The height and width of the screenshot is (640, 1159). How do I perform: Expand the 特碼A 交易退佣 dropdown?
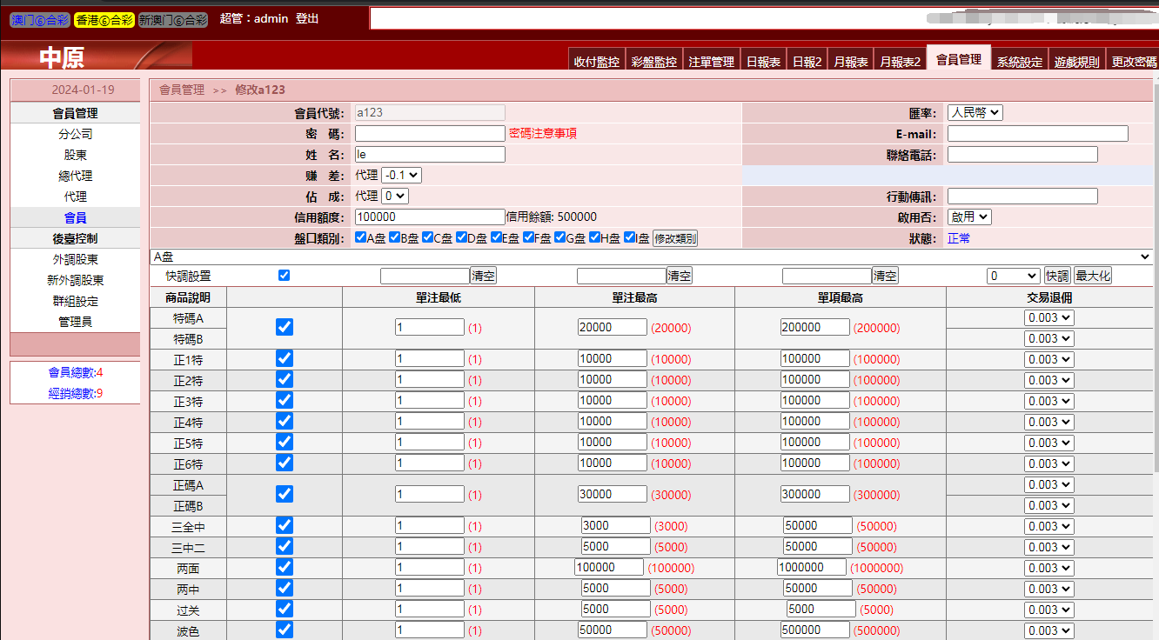[1048, 317]
